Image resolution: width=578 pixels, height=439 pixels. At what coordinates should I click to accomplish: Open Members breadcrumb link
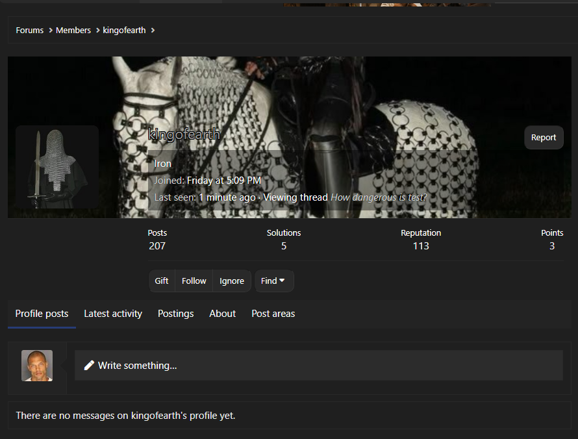click(x=73, y=31)
